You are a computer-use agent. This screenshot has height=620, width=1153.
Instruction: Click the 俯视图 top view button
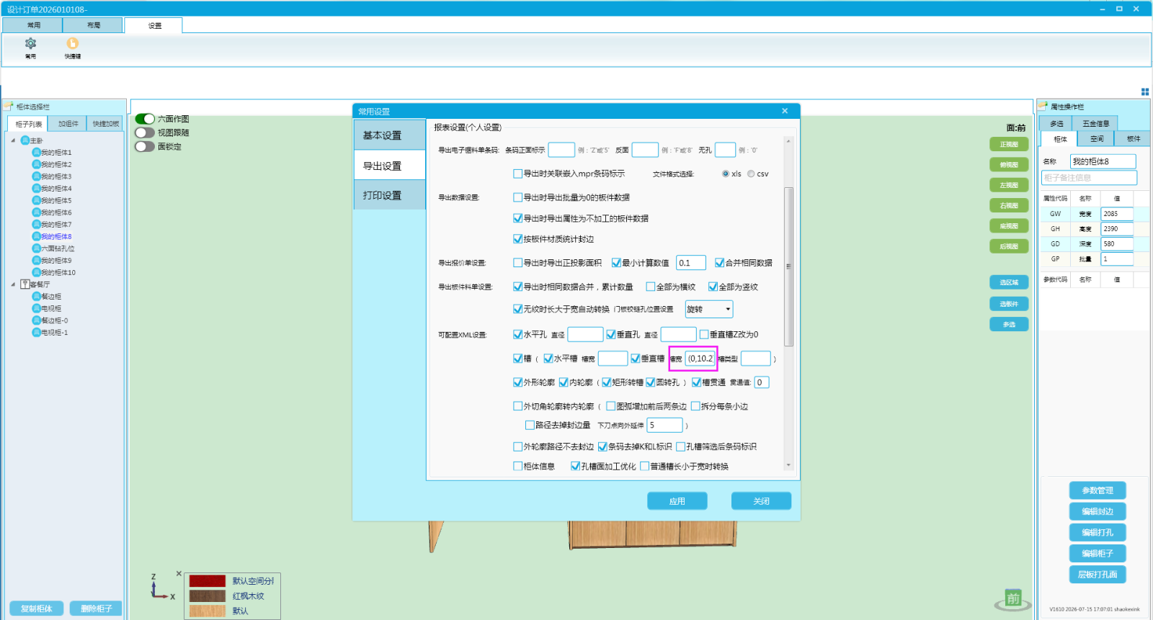[1009, 165]
